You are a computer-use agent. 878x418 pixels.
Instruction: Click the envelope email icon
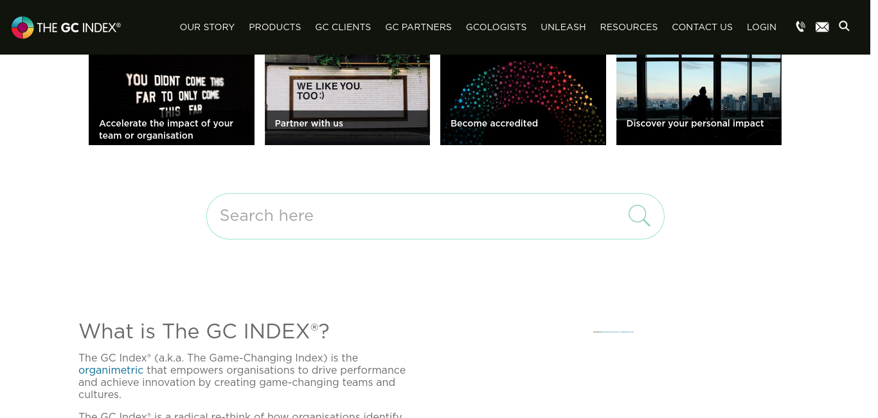coord(822,27)
